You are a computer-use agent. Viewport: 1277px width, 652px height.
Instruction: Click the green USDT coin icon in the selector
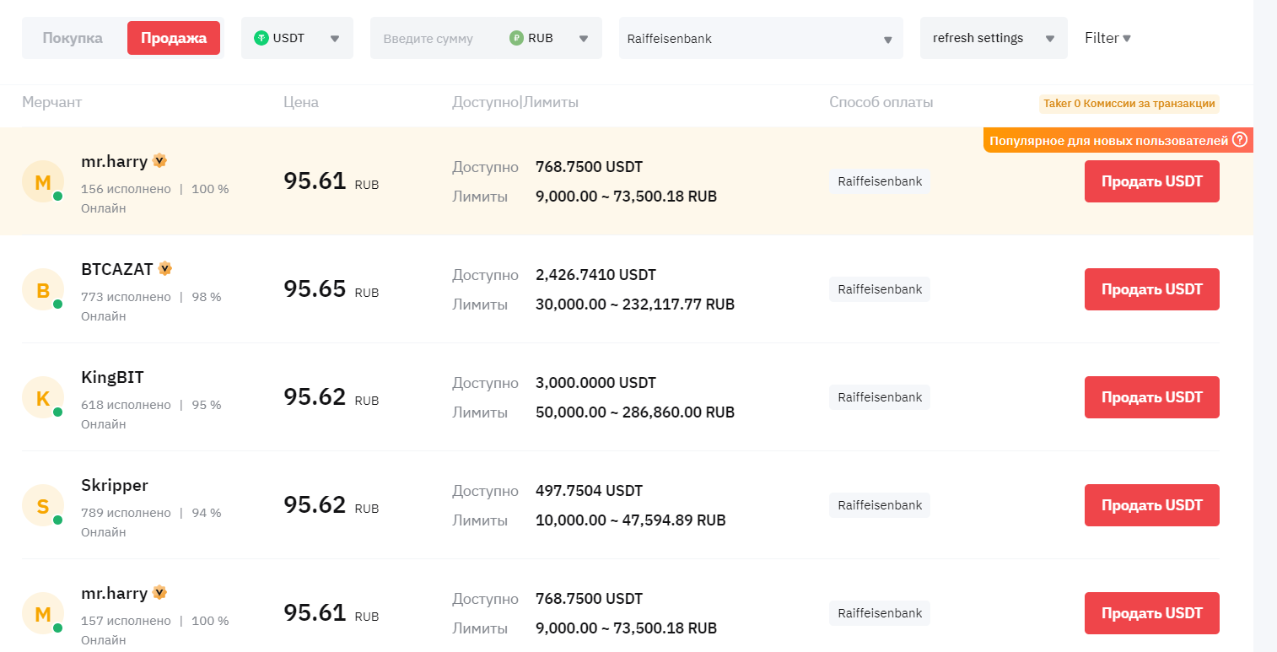tap(261, 38)
